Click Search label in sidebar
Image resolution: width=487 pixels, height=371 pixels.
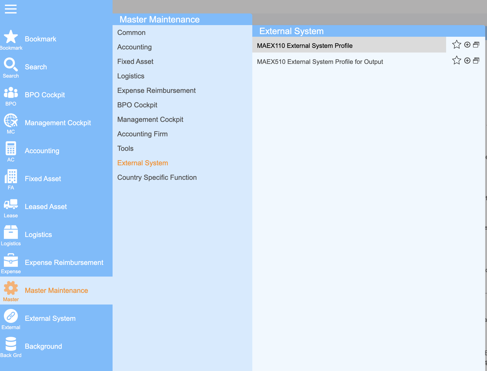(x=36, y=67)
